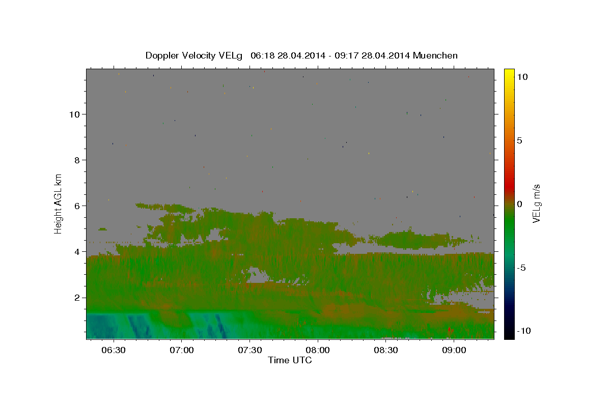This screenshot has width=611, height=407.
Task: Click the 09:00 time axis label
Action: coord(454,351)
